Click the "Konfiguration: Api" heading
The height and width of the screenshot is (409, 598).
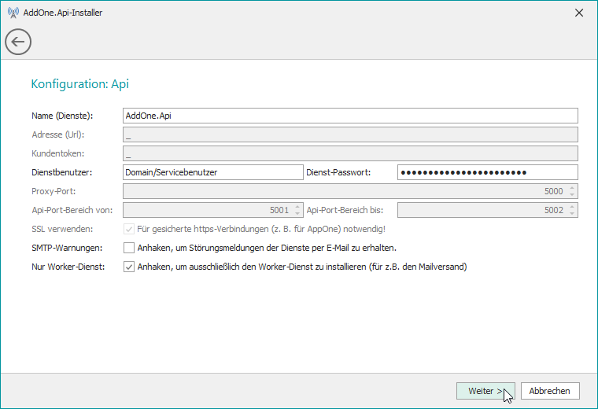pos(80,84)
